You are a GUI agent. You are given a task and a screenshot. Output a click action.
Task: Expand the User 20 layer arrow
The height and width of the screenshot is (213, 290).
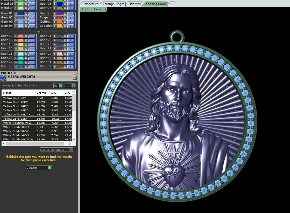click(16, 48)
